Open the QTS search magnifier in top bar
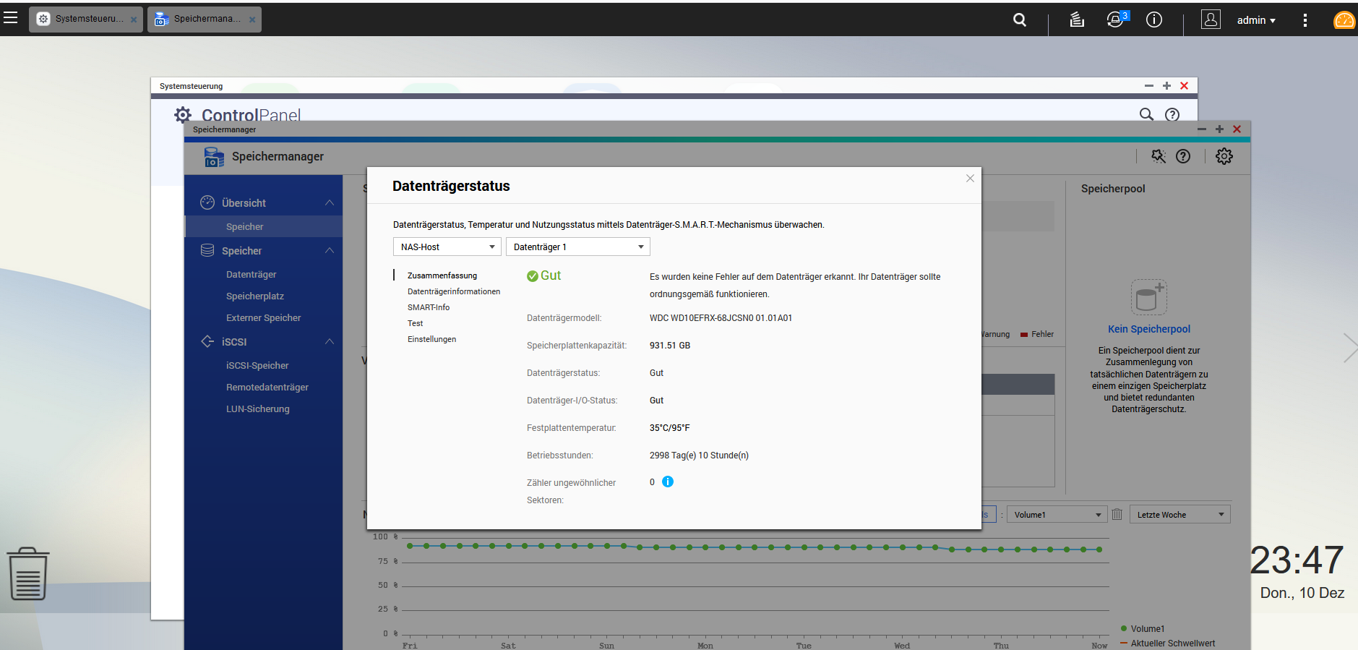The height and width of the screenshot is (650, 1358). tap(1020, 20)
